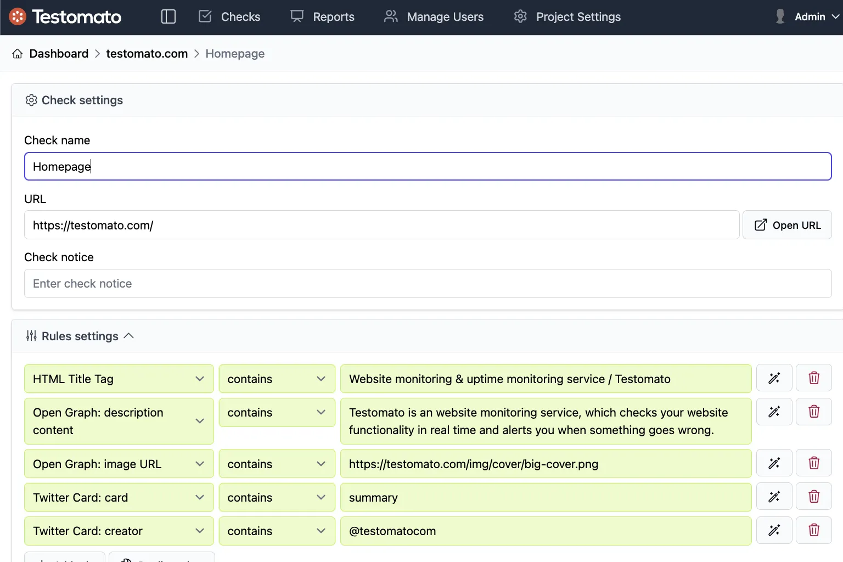Click the Open URL button
This screenshot has width=843, height=562.
pyautogui.click(x=787, y=224)
